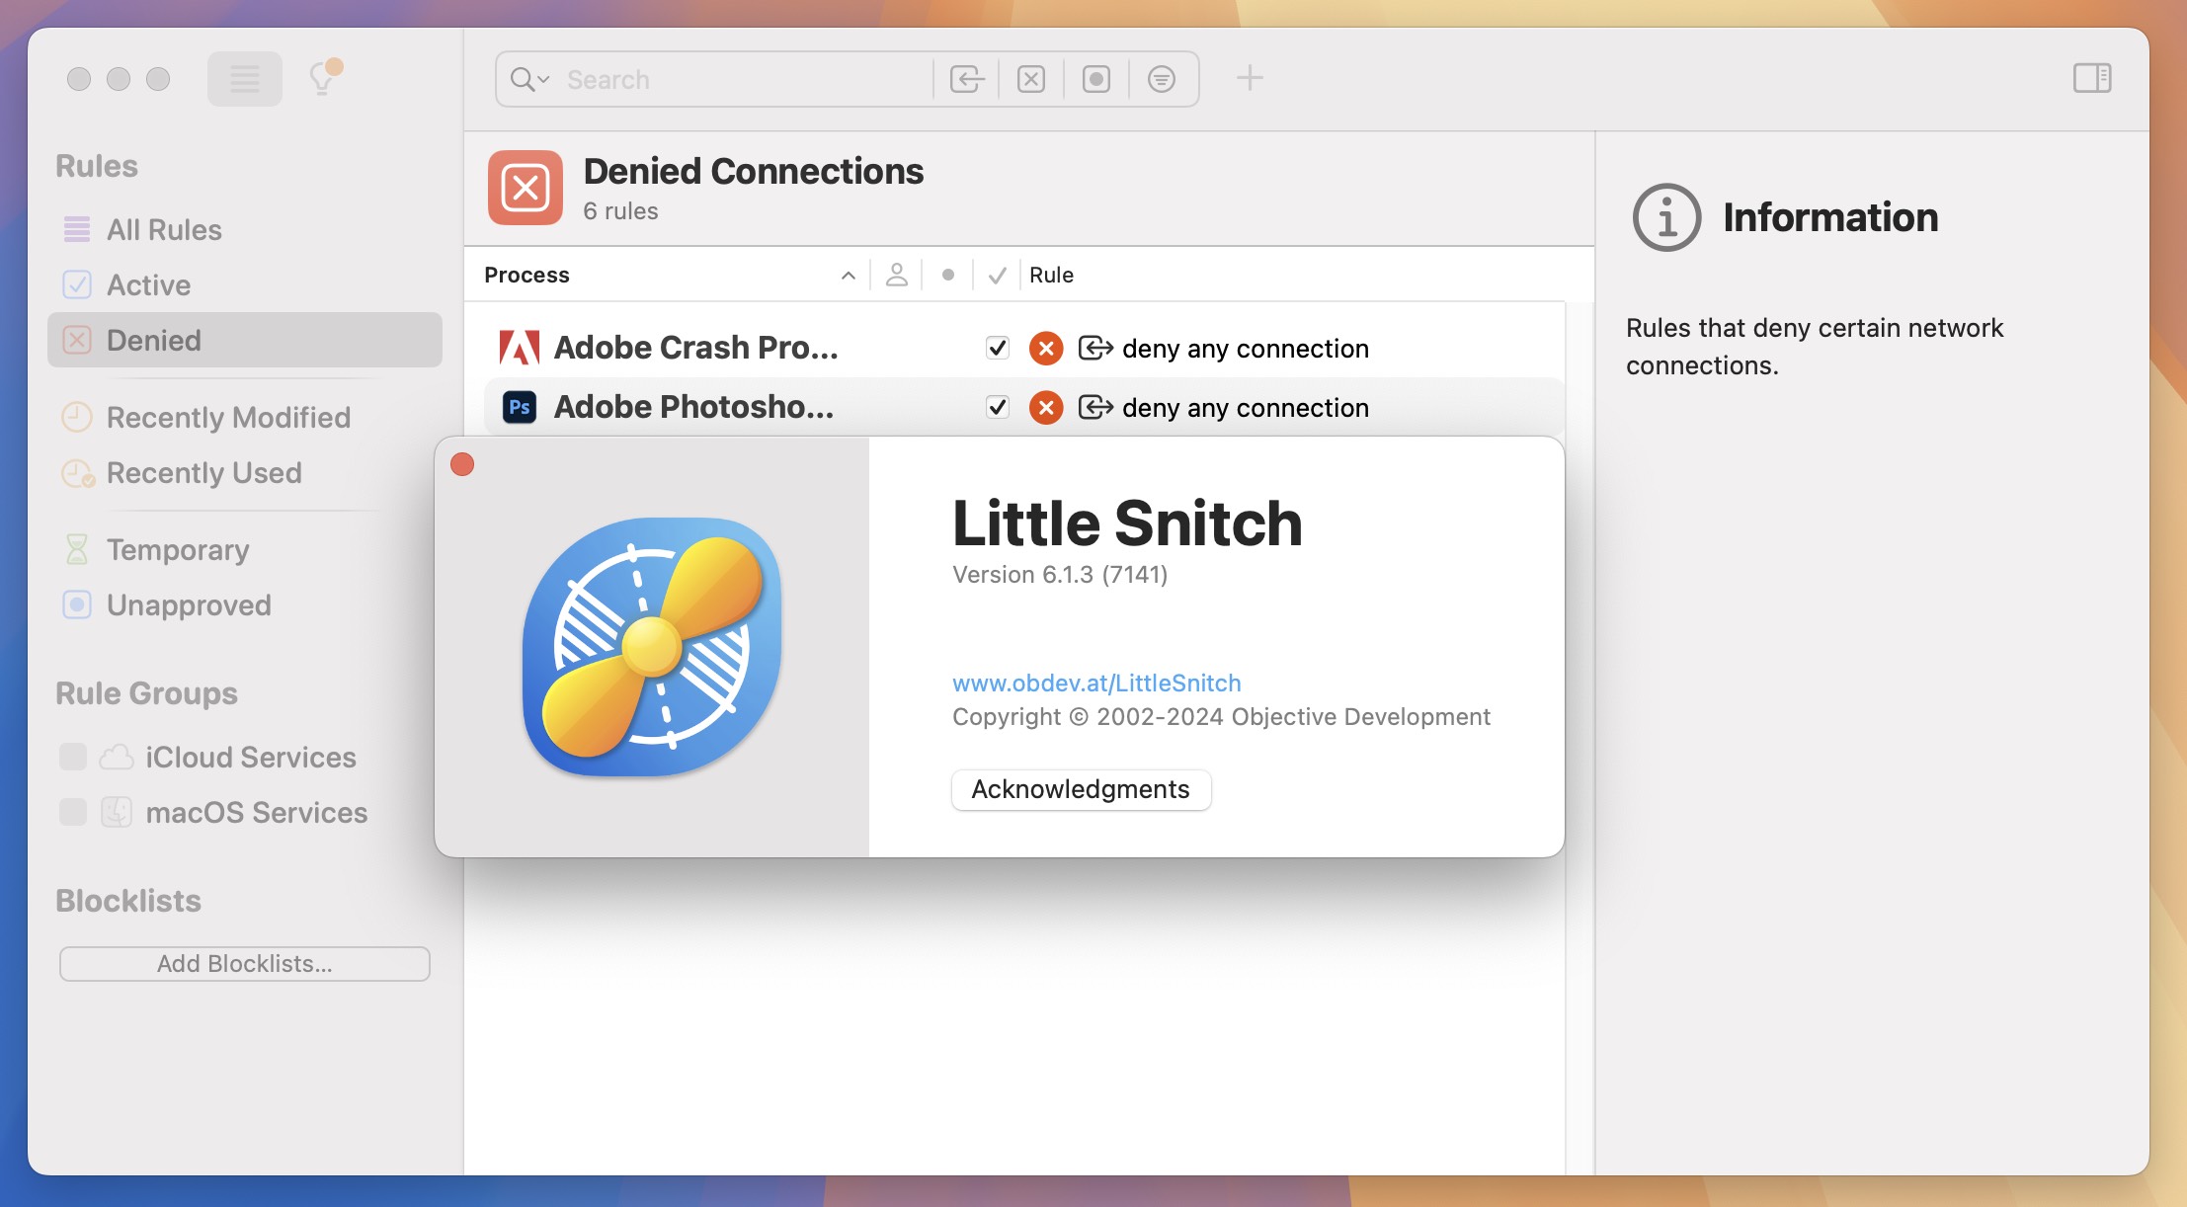Click the Add Blocklists... button

coord(245,964)
